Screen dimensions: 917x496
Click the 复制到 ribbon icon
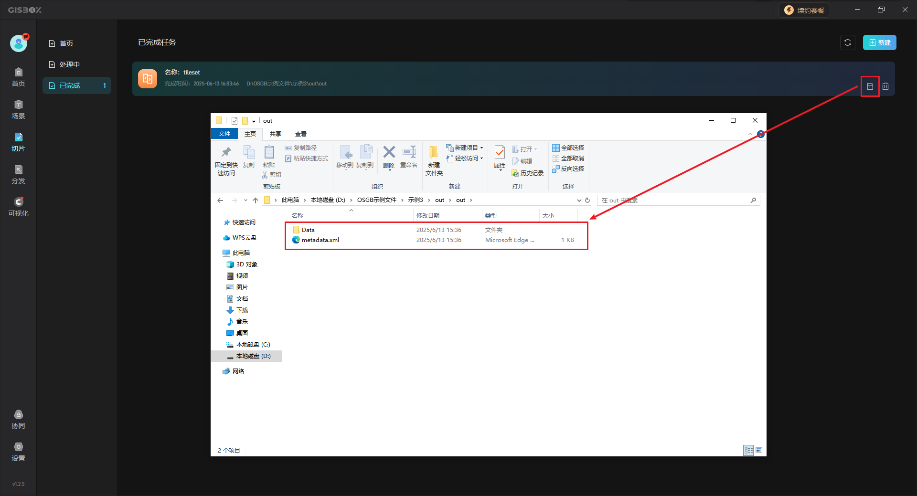pyautogui.click(x=365, y=157)
